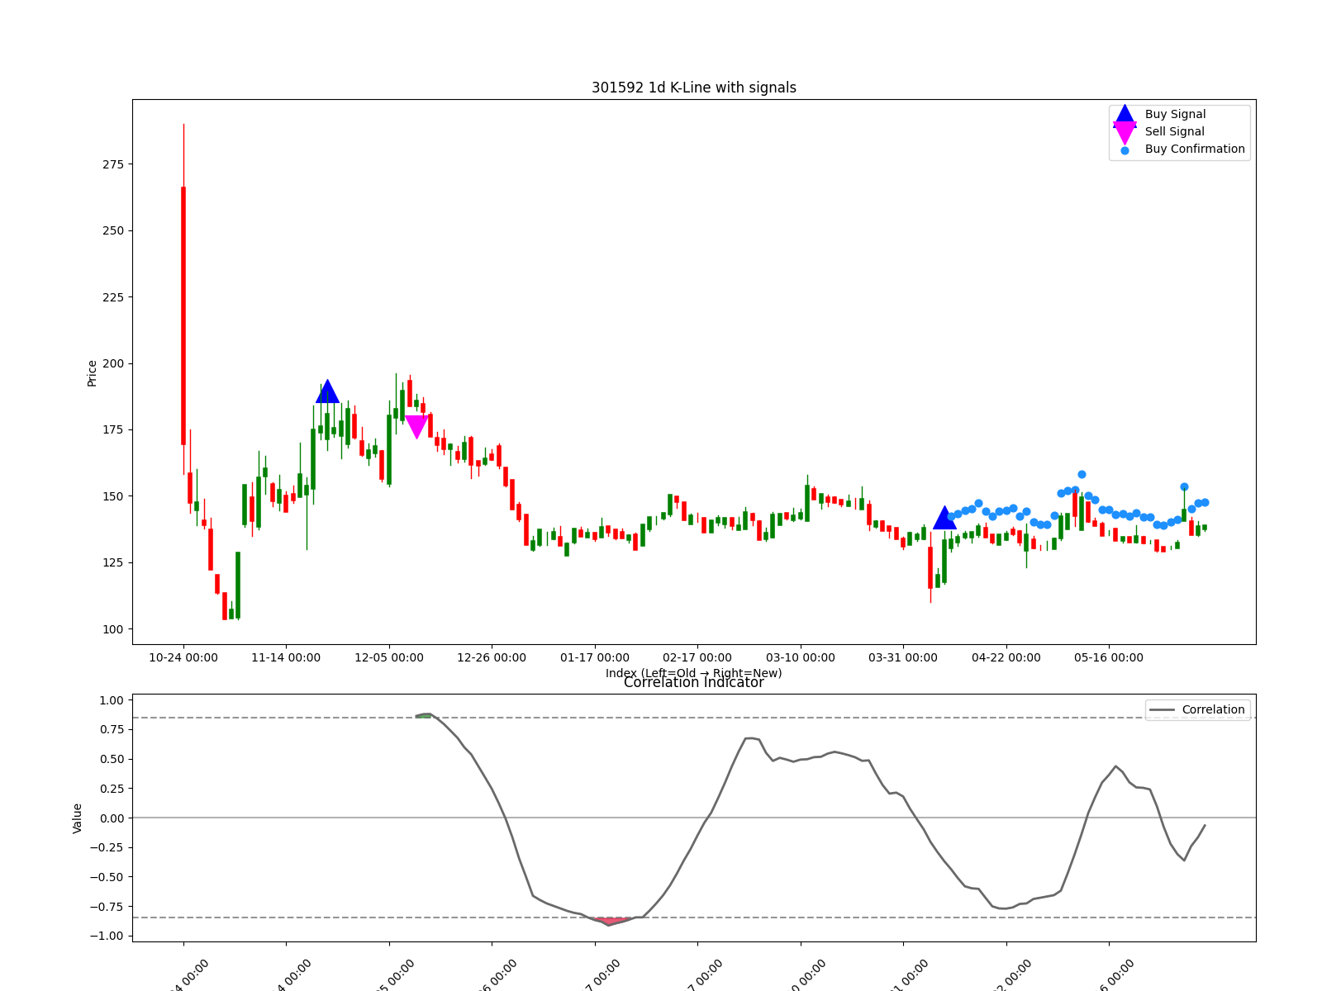Click the -1.00 correlation axis tick label
Image resolution: width=1322 pixels, height=991 pixels.
(x=107, y=936)
